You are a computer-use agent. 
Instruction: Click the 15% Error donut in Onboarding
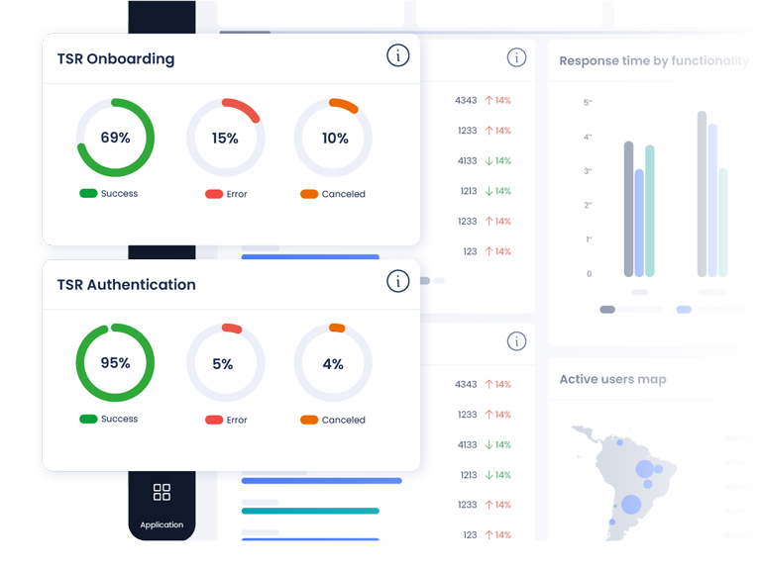pos(226,138)
